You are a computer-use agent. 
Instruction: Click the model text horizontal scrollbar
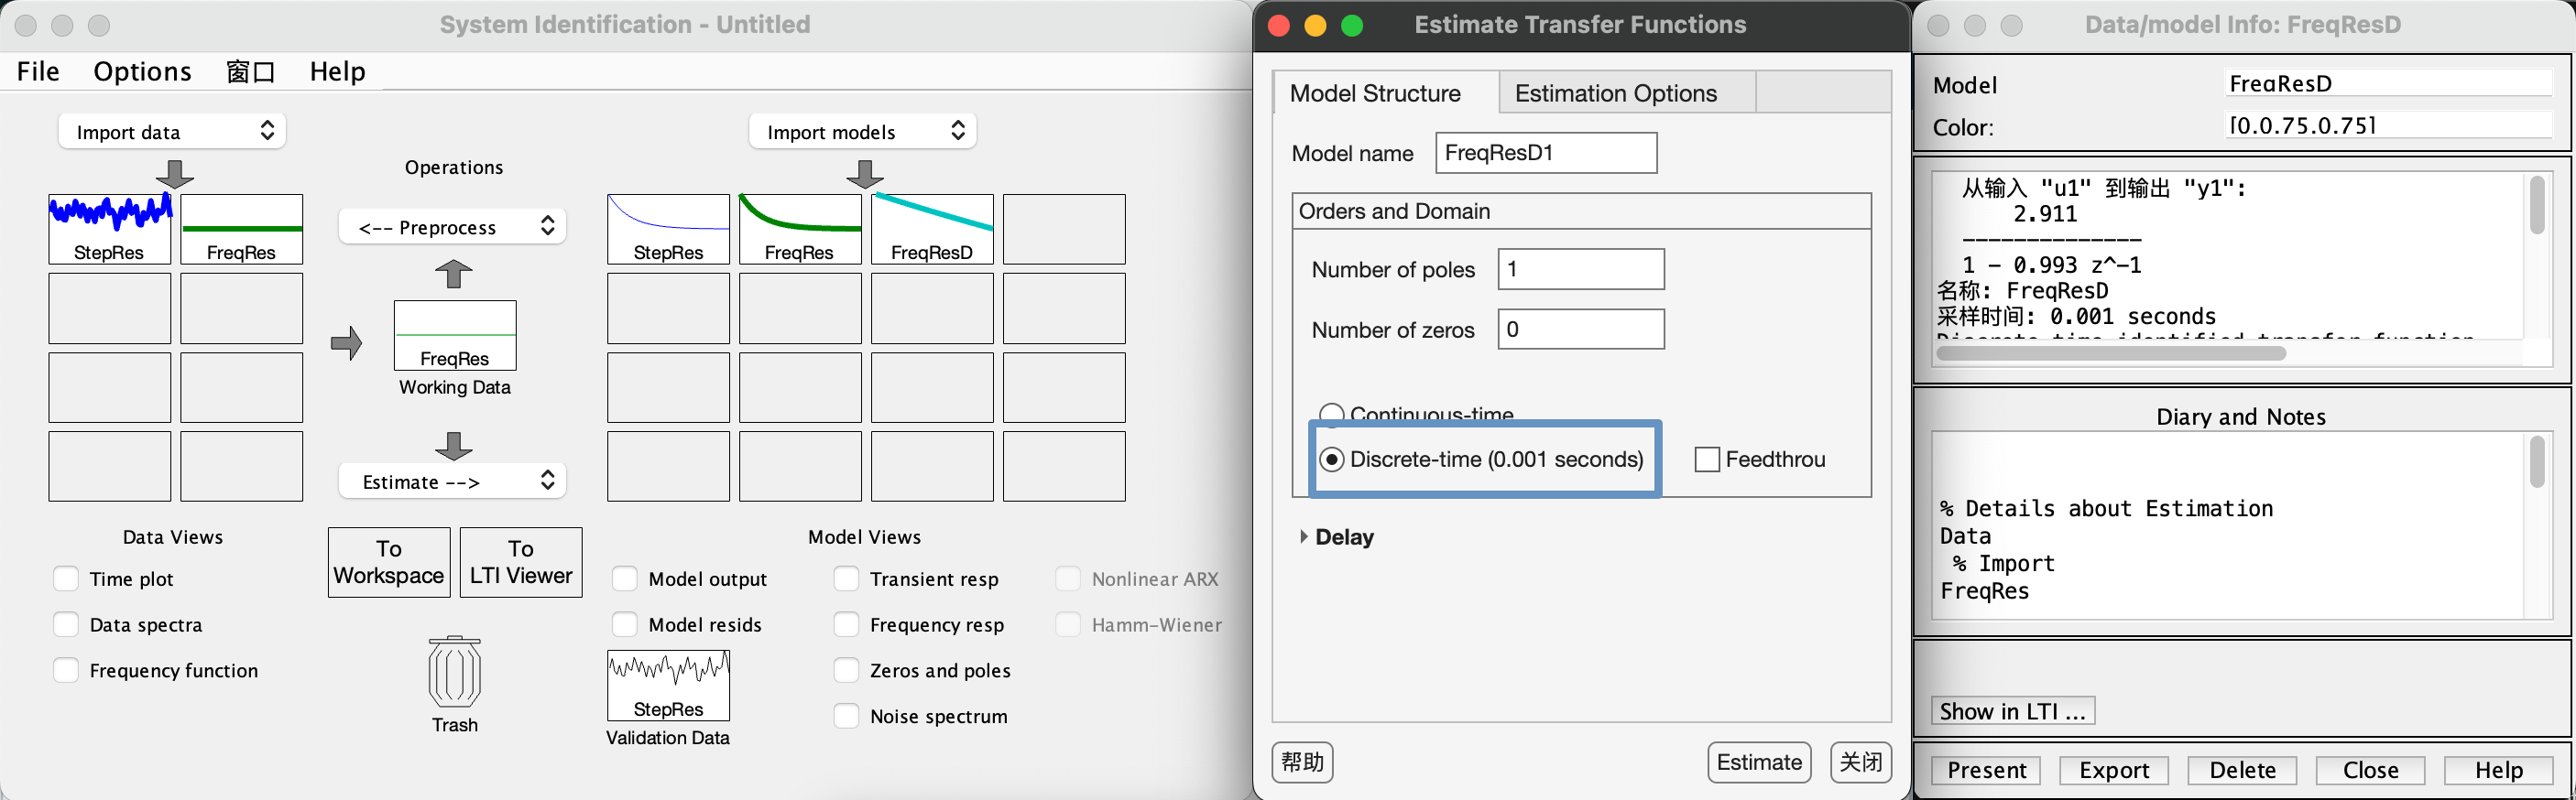(x=2111, y=353)
